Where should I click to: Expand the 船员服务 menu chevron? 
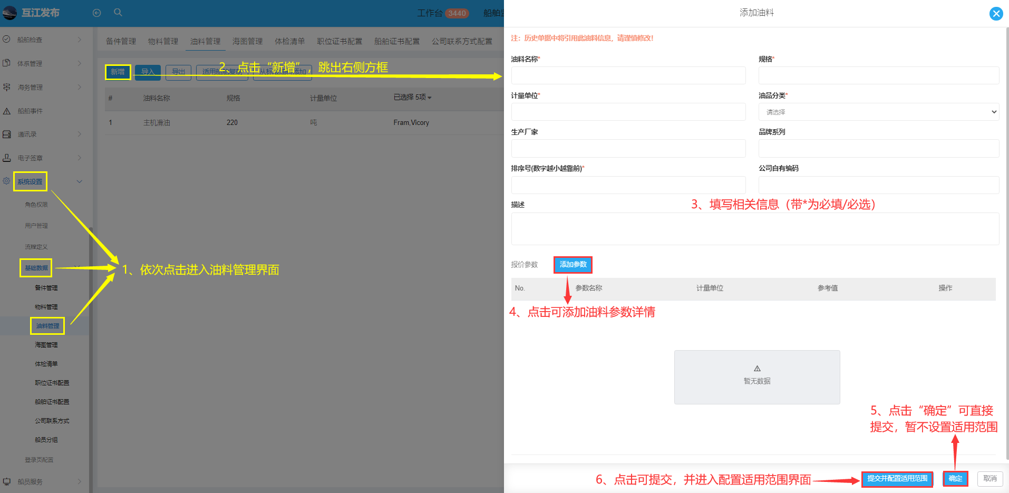pos(80,481)
